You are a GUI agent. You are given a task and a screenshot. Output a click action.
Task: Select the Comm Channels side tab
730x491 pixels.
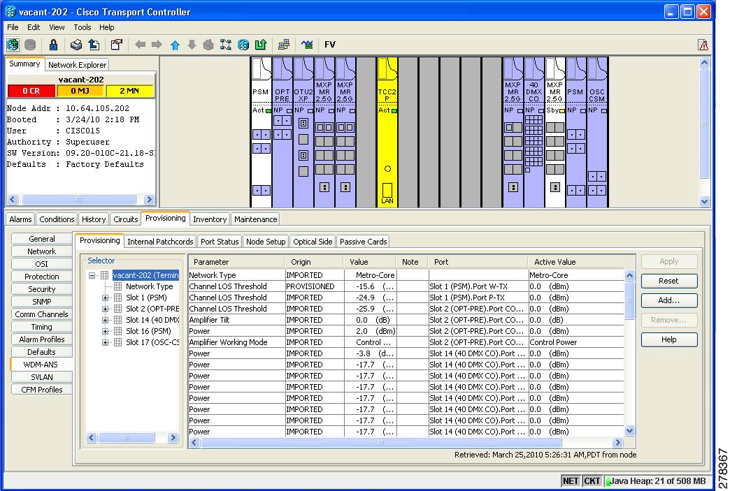pos(41,314)
